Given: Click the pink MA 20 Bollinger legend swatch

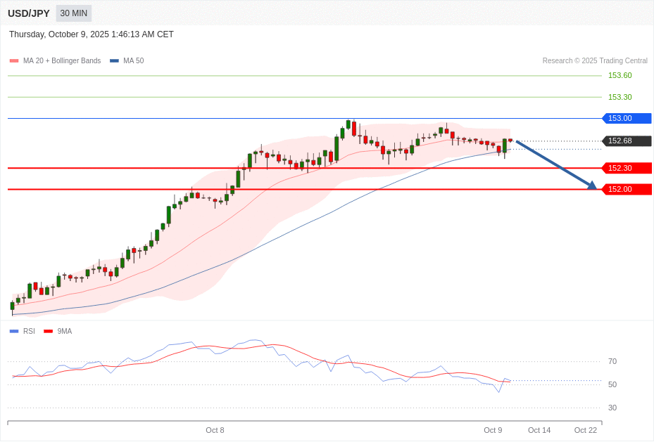Looking at the screenshot, I should coord(14,61).
